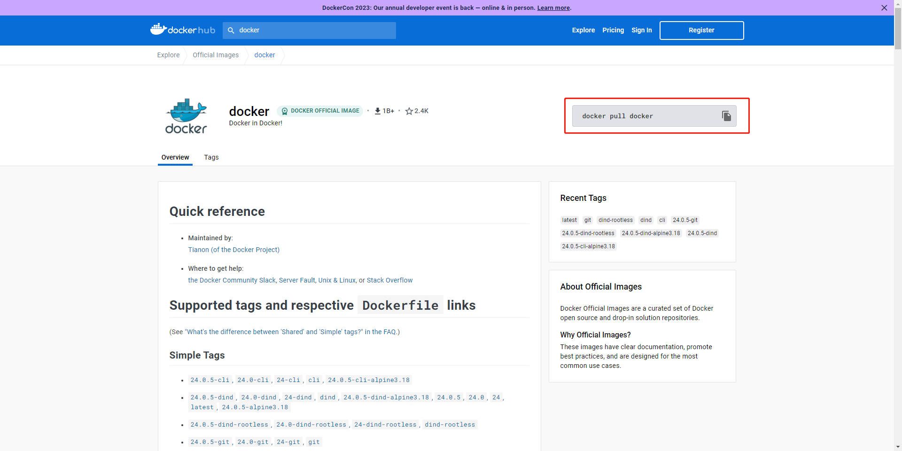The width and height of the screenshot is (902, 451).
Task: Click the scrollbar down arrow
Action: point(898,447)
